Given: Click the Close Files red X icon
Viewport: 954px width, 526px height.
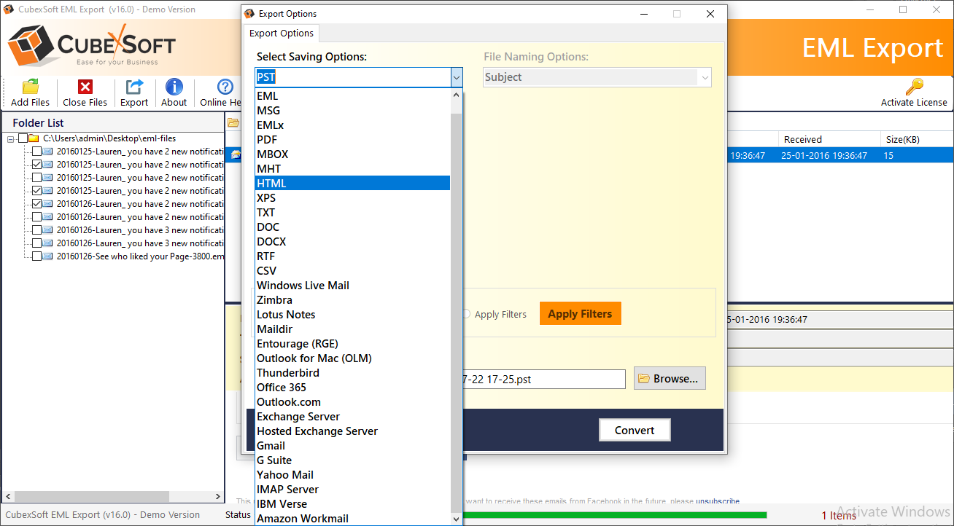Looking at the screenshot, I should click(85, 87).
